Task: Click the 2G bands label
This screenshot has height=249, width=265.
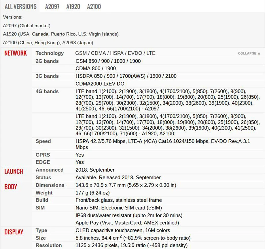Action: [47, 61]
